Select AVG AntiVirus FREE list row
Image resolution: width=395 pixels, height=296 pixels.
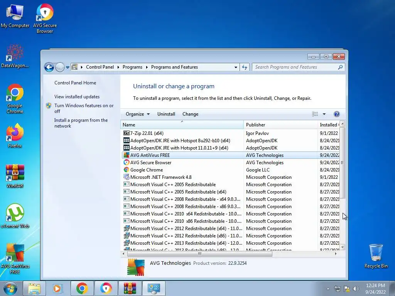pos(231,155)
